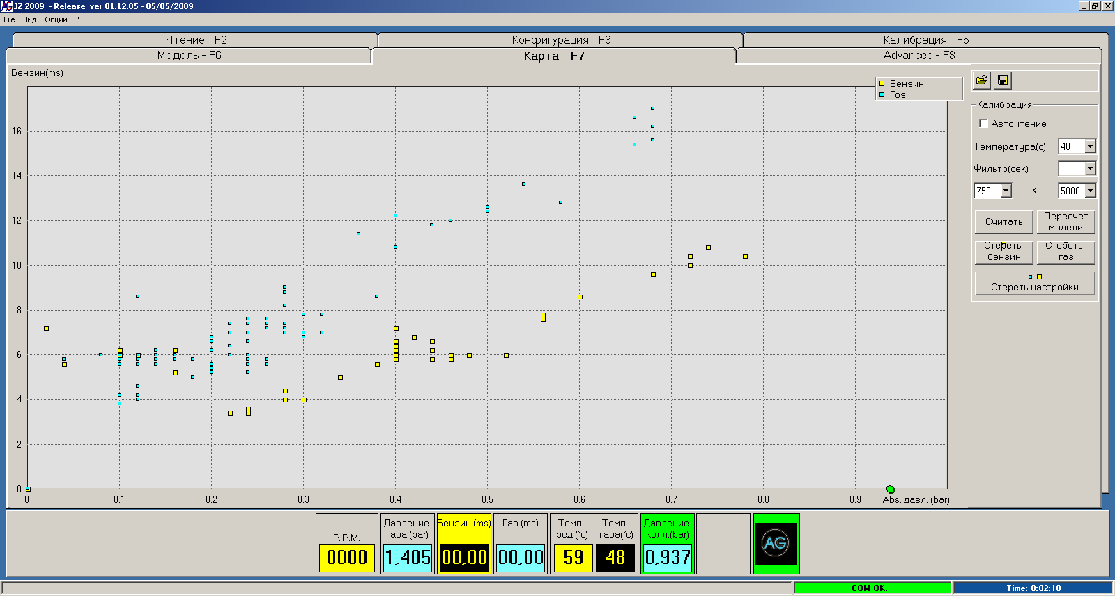Screen dimensions: 1115x596
Task: Enable the Авточтение checkbox
Action: [983, 124]
